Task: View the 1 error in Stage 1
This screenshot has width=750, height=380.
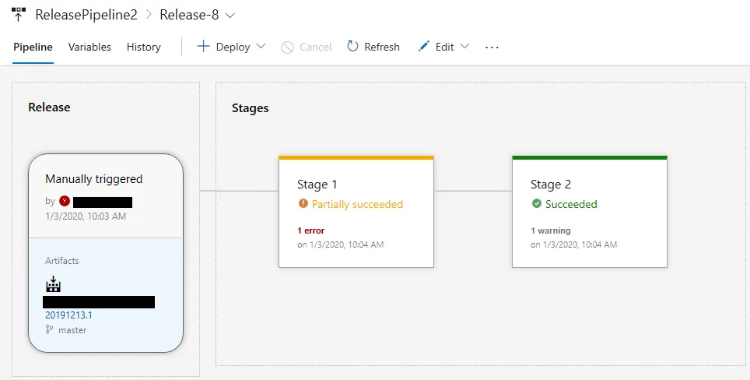Action: tap(310, 230)
